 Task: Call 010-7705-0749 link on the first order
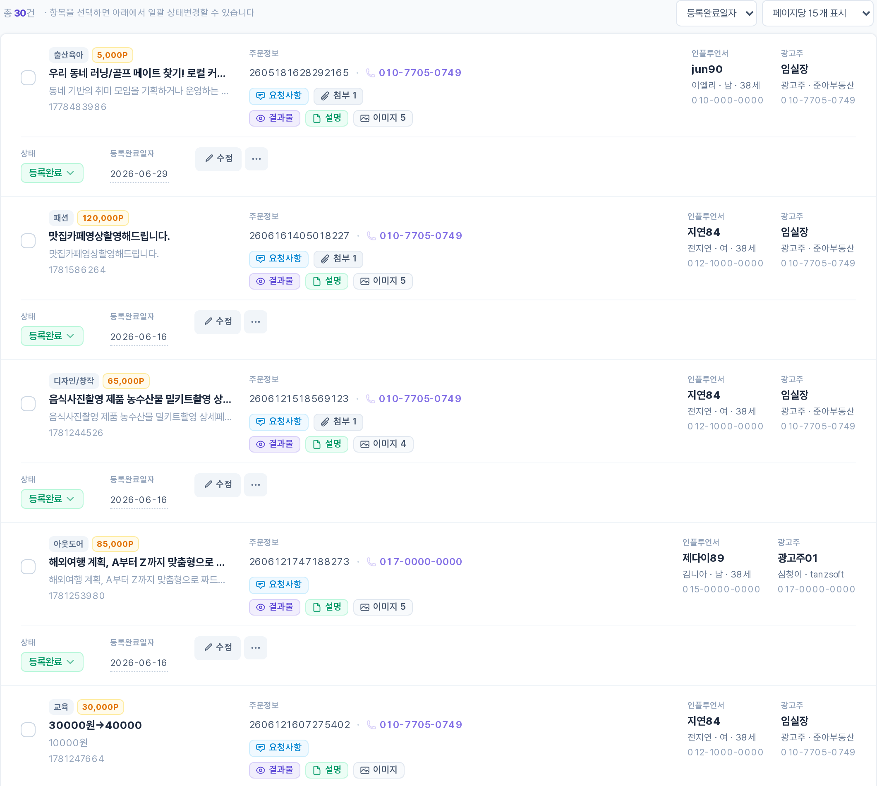coord(414,72)
